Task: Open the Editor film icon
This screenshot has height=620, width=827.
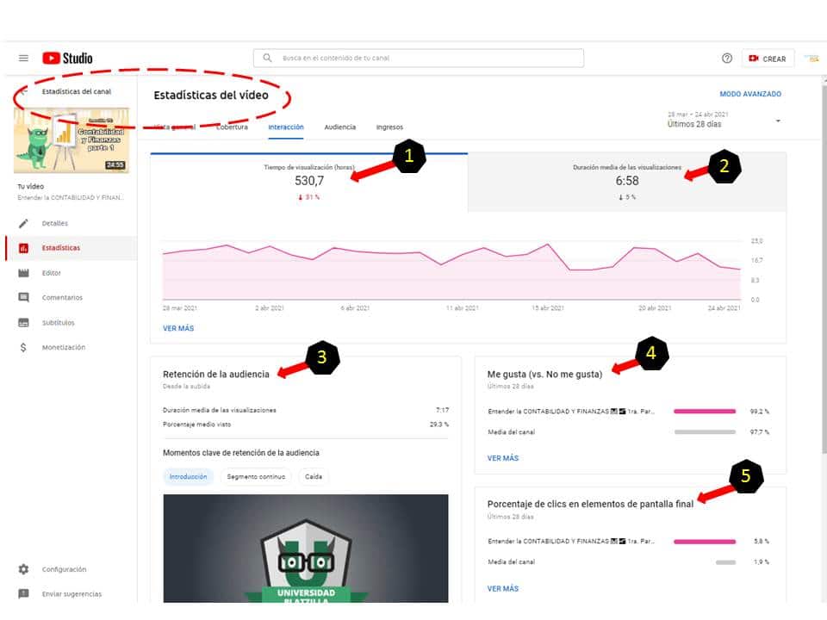Action: click(23, 273)
